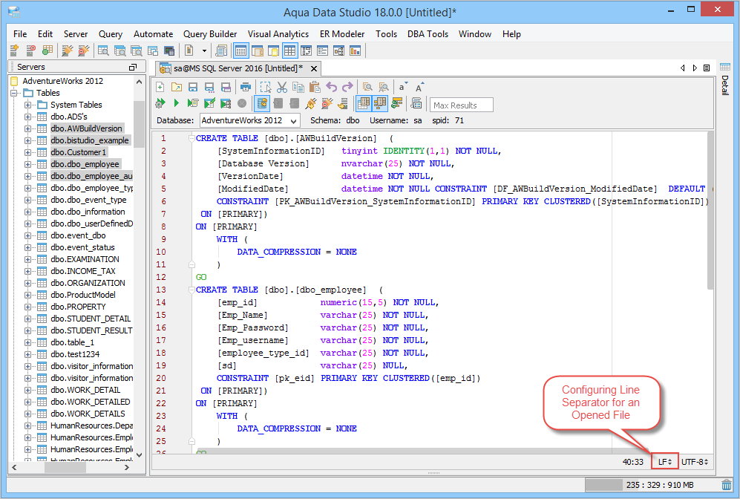
Task: Switch to the sa@MS SQL Server 2016 tab
Action: click(x=232, y=68)
